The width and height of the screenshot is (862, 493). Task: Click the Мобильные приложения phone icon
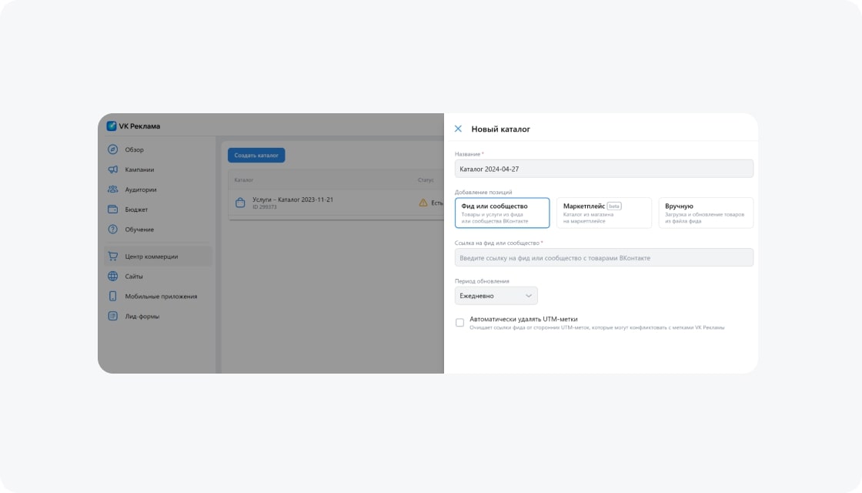[112, 296]
